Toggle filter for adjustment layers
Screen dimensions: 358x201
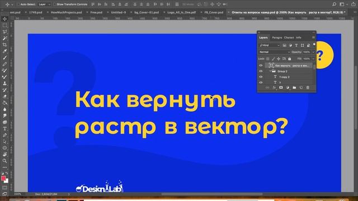[x=290, y=45]
